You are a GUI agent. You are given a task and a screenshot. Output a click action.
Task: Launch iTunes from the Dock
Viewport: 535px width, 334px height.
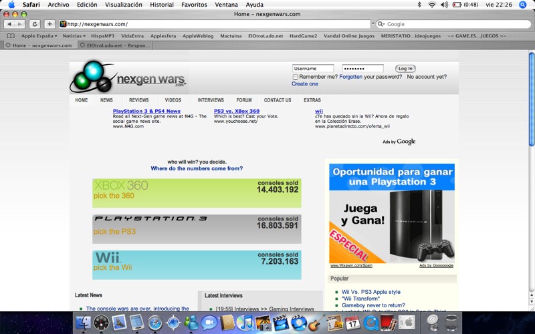tap(245, 323)
